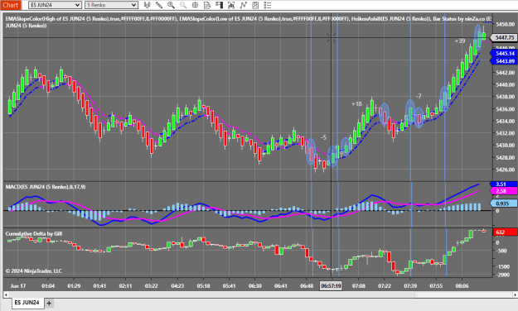This screenshot has width=518, height=311.
Task: Open the chart trader icon
Action: point(219,5)
